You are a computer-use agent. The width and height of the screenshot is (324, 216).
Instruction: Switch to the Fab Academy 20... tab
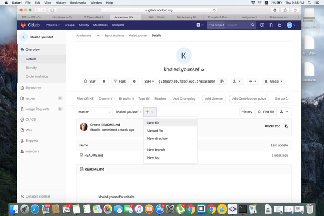(x=187, y=17)
